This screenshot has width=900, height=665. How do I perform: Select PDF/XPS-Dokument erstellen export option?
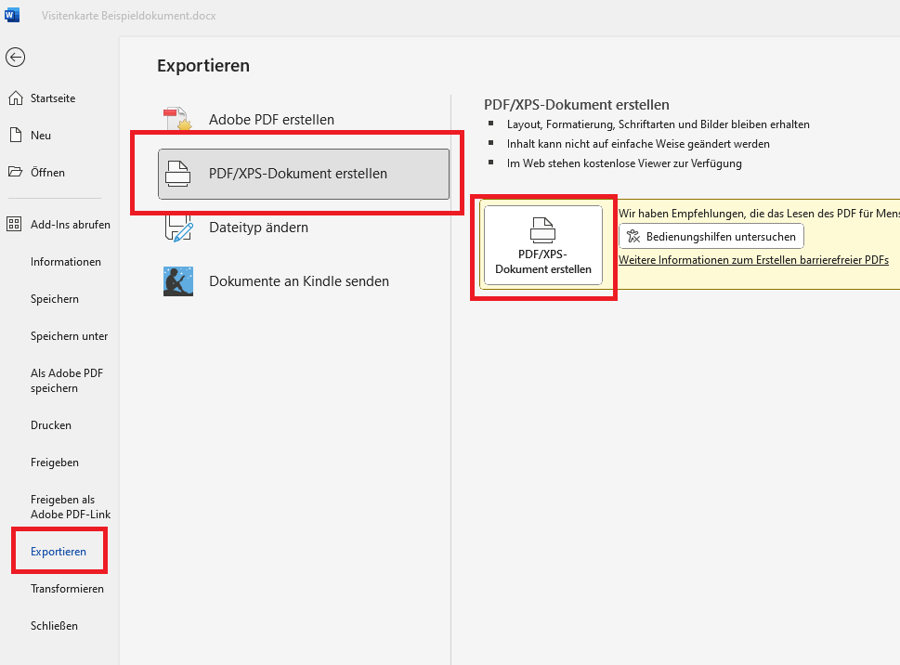304,174
